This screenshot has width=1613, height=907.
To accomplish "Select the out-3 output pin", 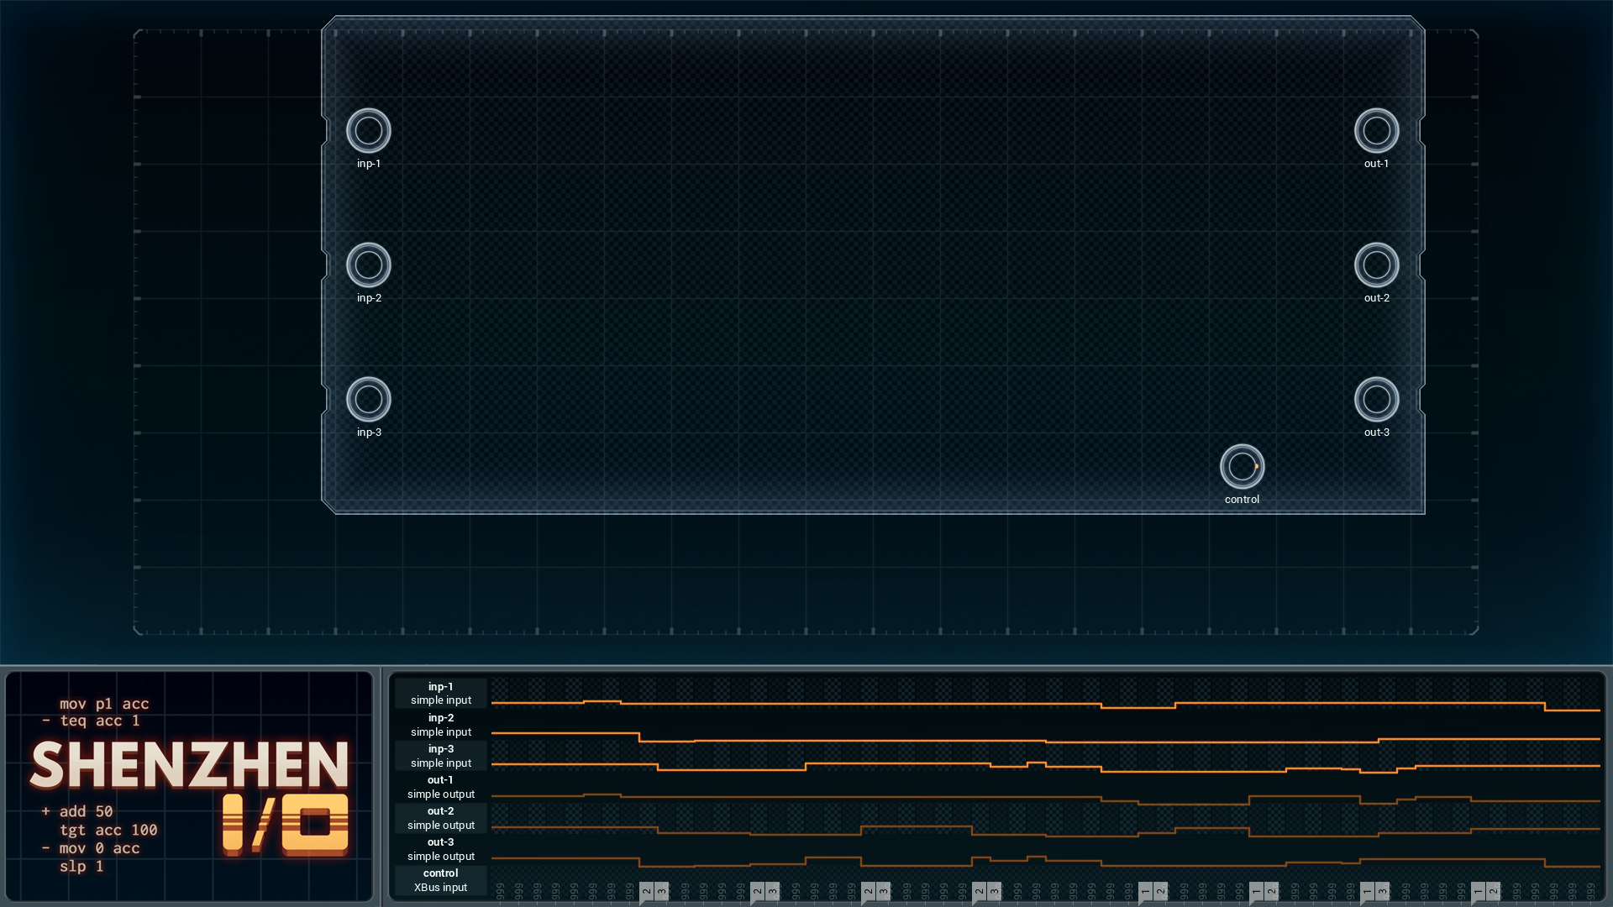I will [x=1376, y=400].
